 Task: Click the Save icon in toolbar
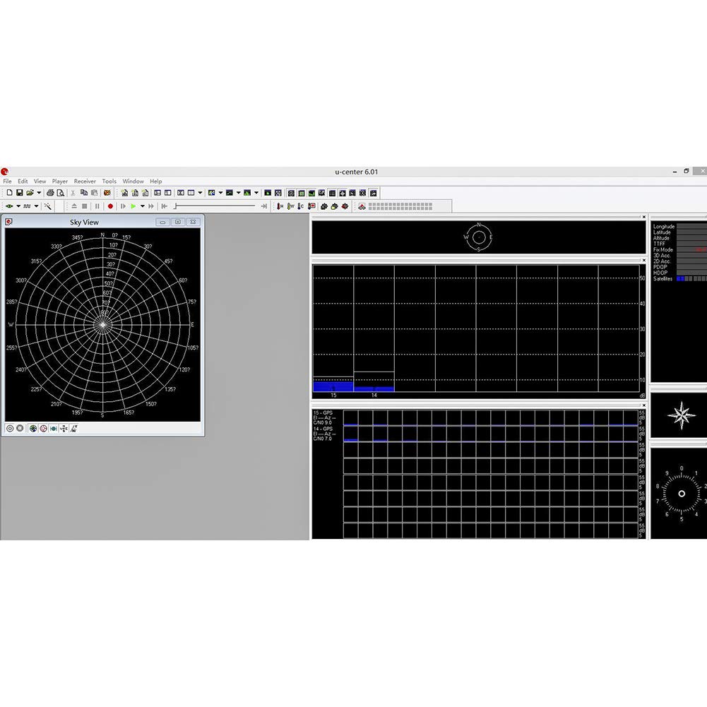pos(20,193)
